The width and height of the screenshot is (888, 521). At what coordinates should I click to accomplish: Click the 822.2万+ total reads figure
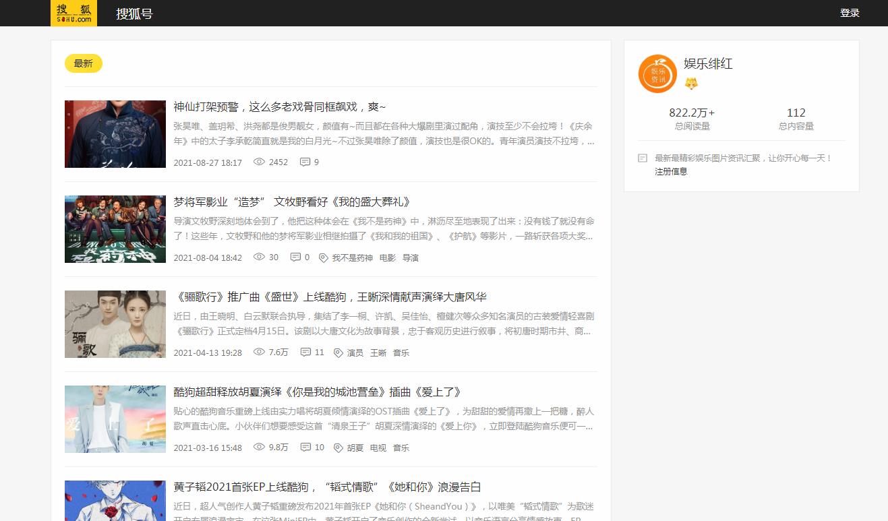point(692,113)
